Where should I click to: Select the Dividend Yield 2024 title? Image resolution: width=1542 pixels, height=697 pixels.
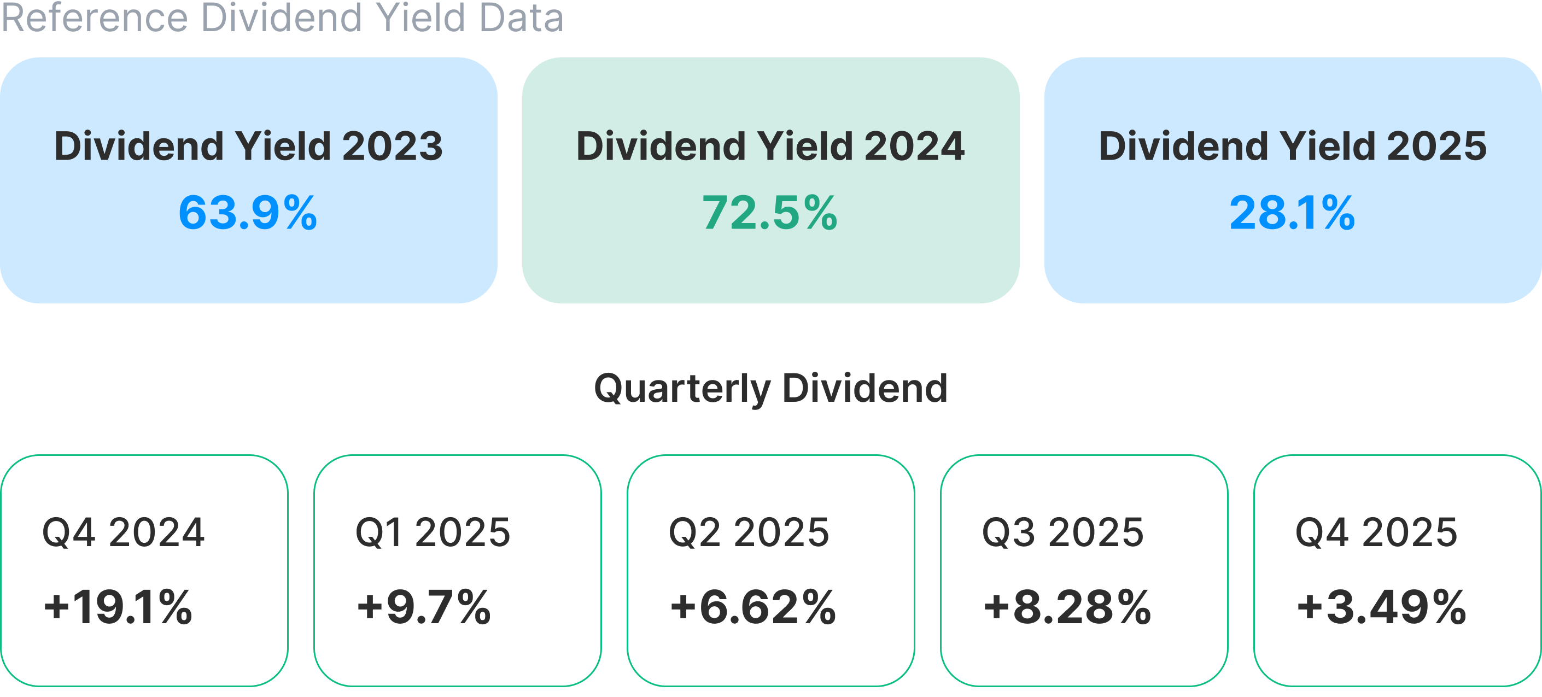coord(770,146)
